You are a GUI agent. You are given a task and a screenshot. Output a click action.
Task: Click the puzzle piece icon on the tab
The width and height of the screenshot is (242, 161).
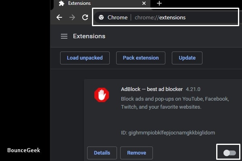coord(61,3)
